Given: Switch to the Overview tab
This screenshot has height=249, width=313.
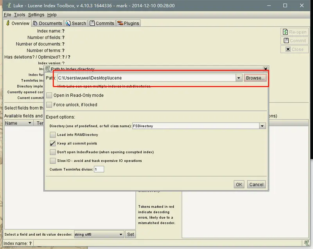Looking at the screenshot, I should click(x=17, y=23).
